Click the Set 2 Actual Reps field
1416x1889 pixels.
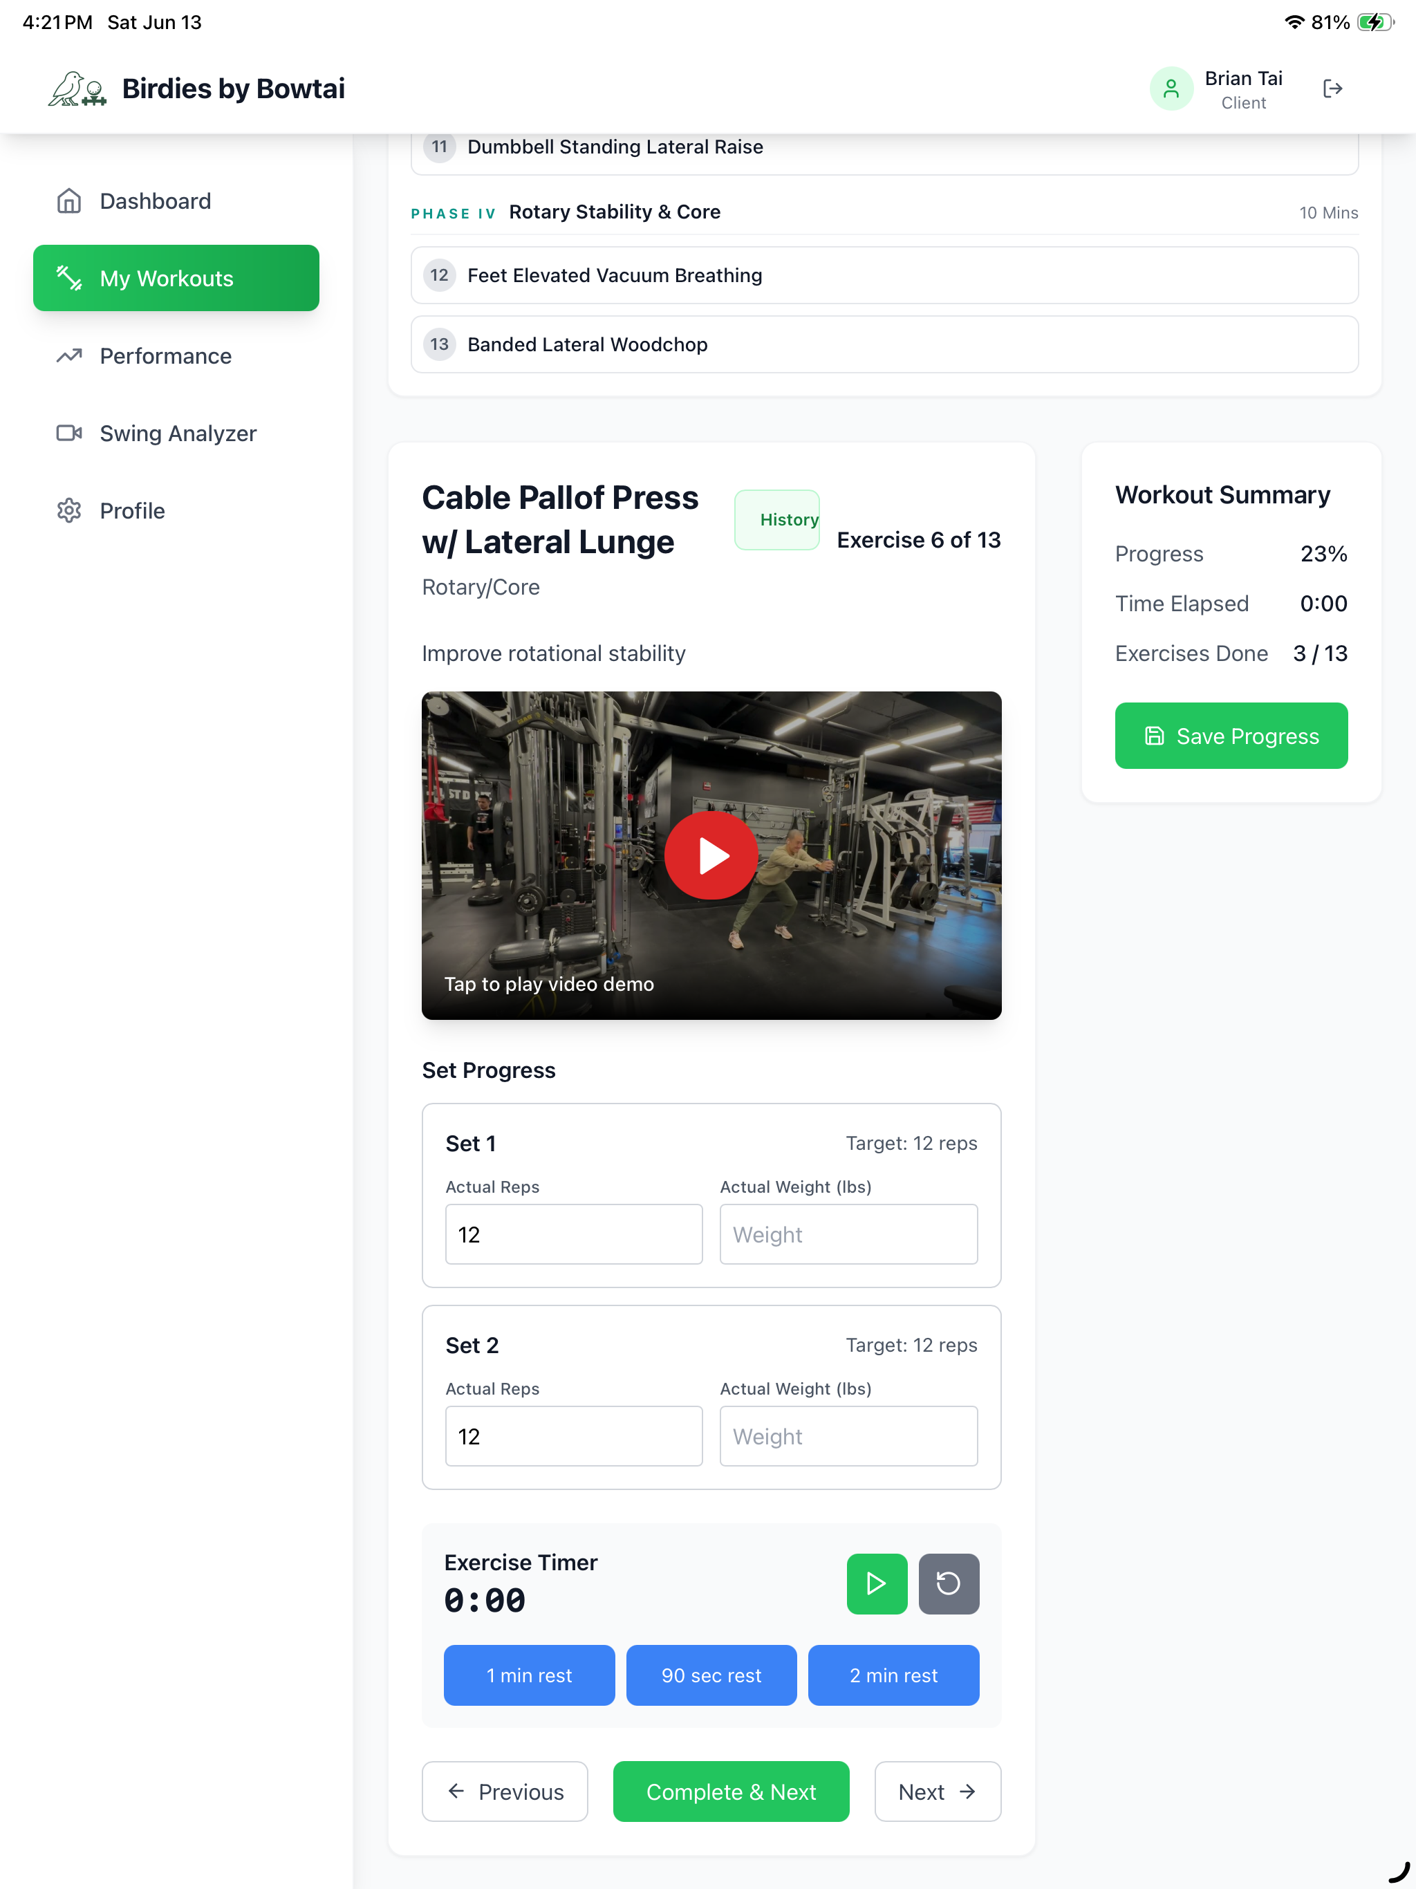tap(574, 1435)
